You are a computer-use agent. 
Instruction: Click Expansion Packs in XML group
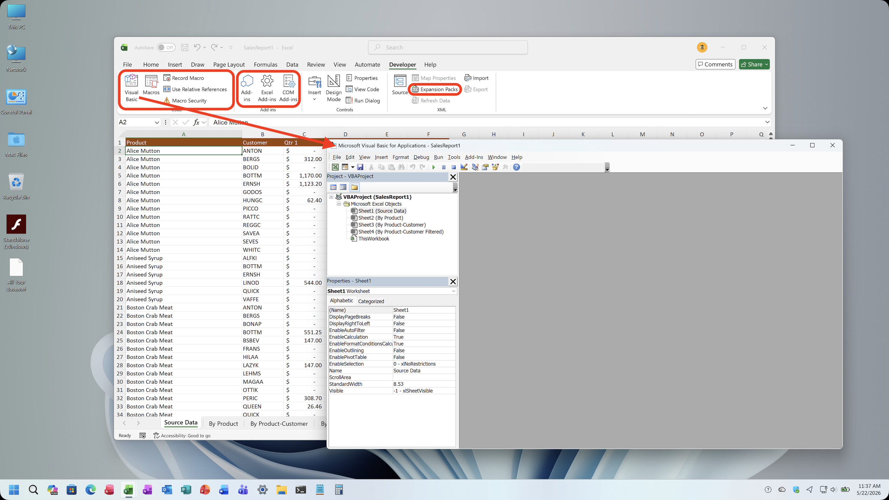(x=435, y=89)
